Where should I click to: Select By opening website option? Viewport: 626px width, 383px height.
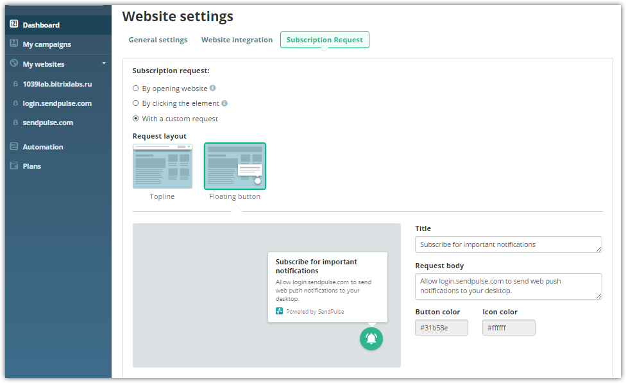(x=136, y=89)
